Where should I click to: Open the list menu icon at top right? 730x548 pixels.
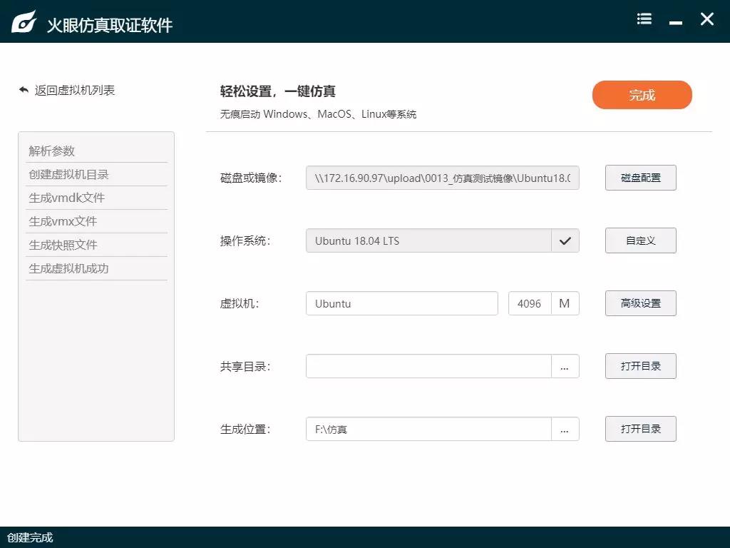click(x=644, y=19)
